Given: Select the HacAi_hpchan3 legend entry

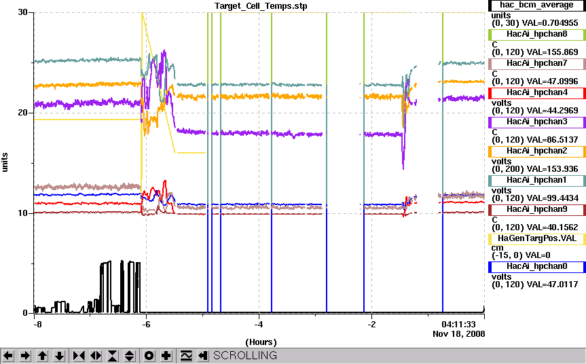Looking at the screenshot, I should click(536, 122).
